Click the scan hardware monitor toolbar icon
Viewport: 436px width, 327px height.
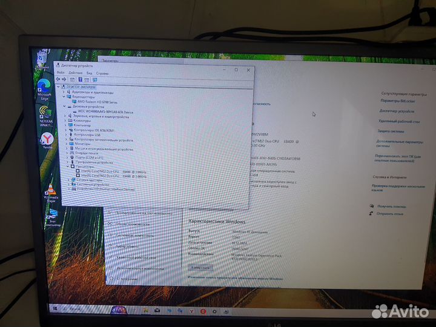94,80
